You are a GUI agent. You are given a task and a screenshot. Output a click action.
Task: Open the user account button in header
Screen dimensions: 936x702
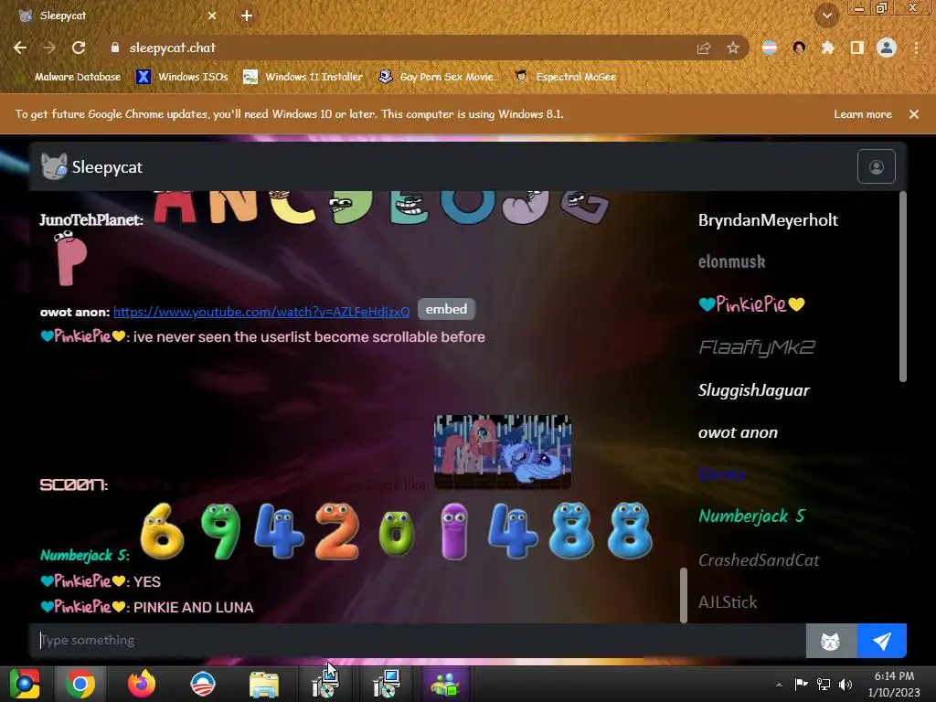[x=877, y=166]
